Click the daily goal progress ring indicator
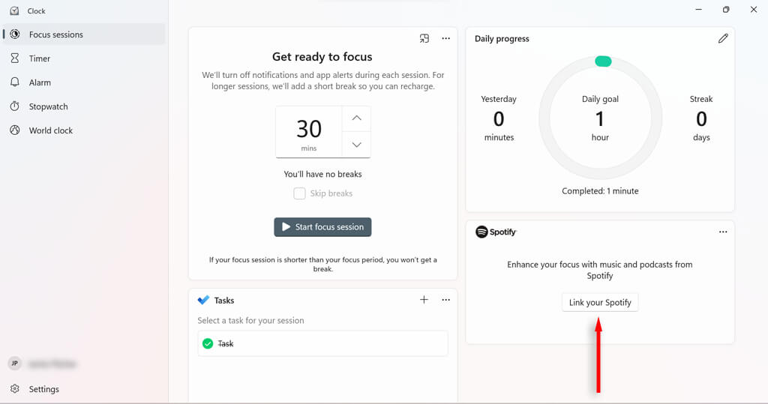Viewport: 768px width, 404px height. (603, 61)
